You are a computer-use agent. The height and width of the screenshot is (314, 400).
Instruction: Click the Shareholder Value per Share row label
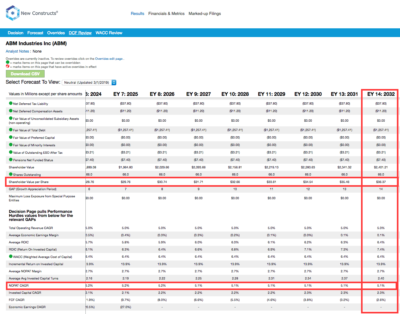click(29, 182)
